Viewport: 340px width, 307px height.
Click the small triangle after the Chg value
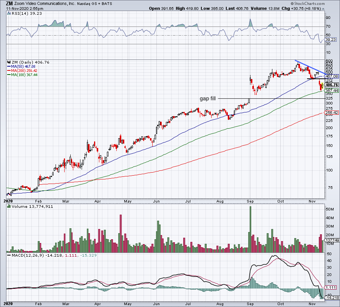[323, 9]
